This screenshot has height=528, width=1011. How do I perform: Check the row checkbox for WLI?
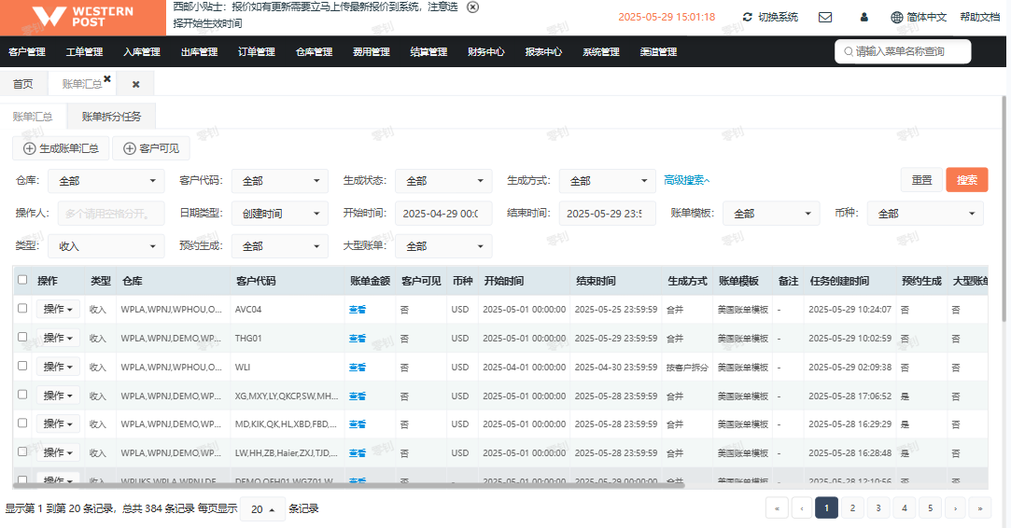coord(22,366)
